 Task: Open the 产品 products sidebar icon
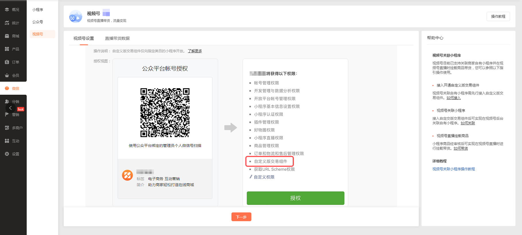pos(7,49)
